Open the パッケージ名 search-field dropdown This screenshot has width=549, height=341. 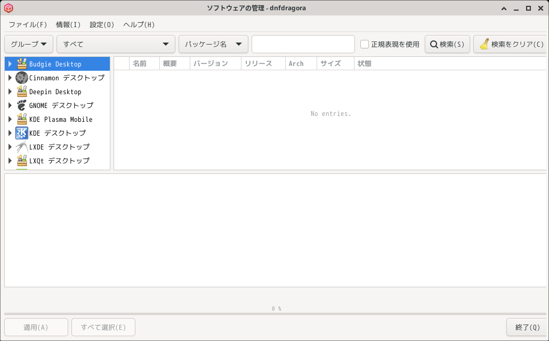213,44
